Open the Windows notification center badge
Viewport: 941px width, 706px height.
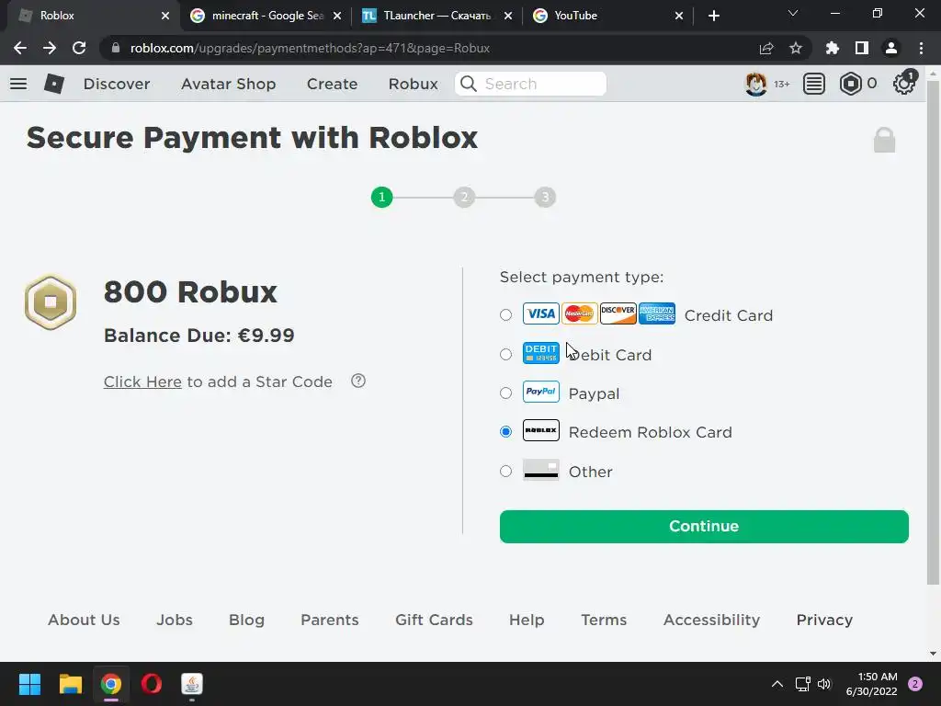coord(915,684)
